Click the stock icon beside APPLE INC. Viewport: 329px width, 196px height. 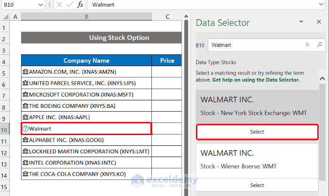point(25,117)
